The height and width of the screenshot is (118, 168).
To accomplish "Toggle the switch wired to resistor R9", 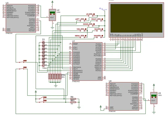I will (x=41, y=98).
